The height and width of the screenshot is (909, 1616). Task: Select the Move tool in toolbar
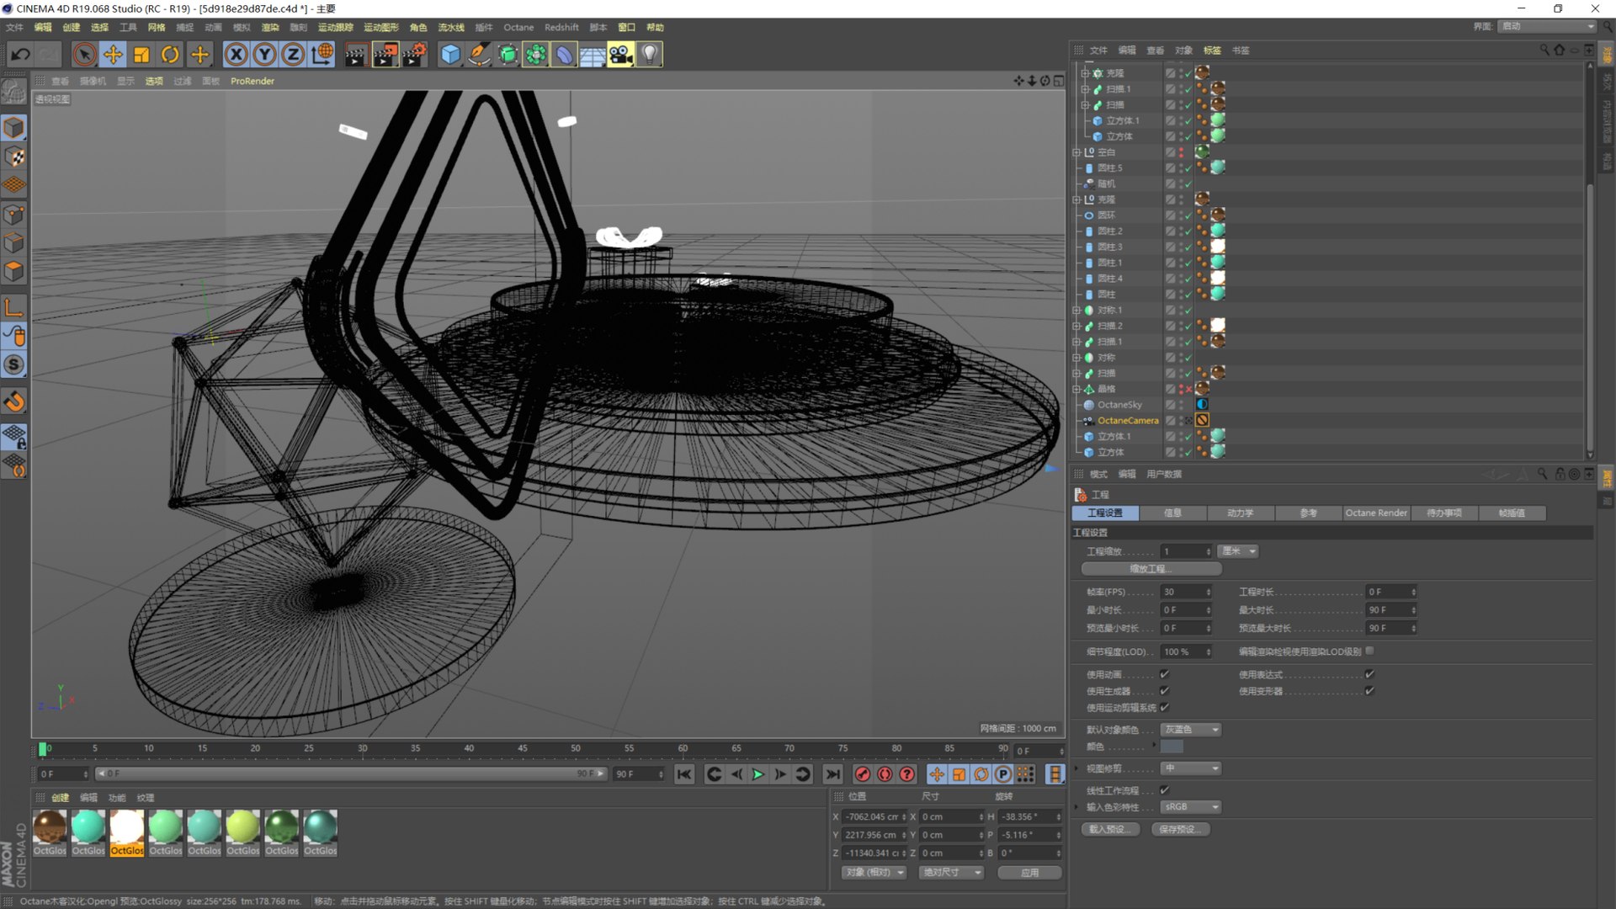[113, 55]
